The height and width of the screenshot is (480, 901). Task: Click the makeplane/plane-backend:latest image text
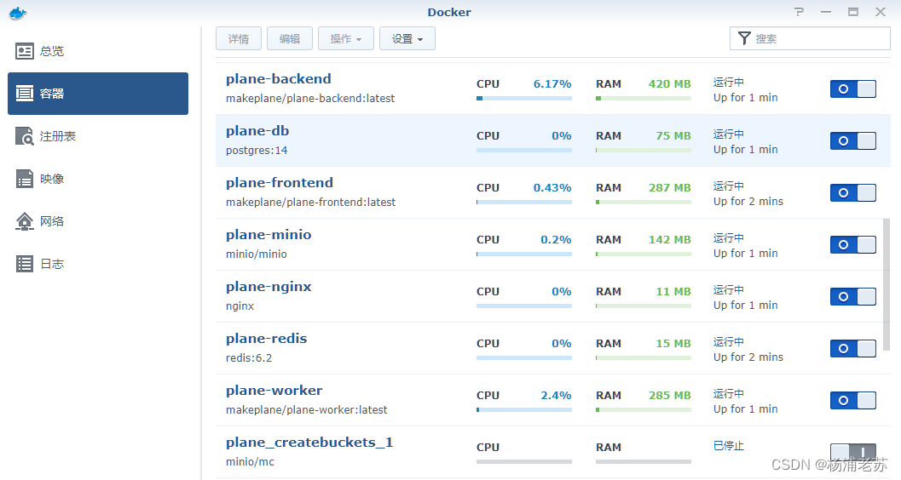click(x=310, y=98)
